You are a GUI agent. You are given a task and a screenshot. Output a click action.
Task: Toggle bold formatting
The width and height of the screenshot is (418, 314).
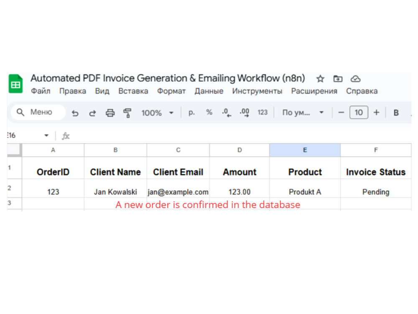pyautogui.click(x=396, y=113)
